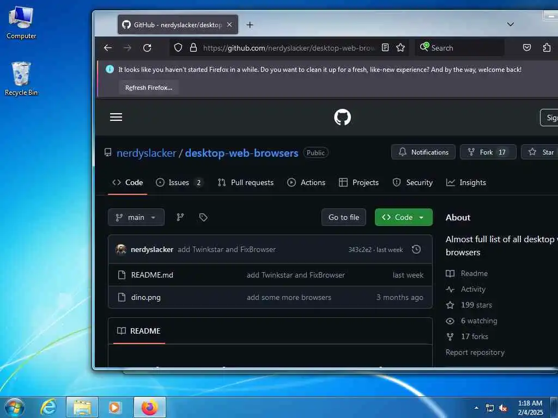Reload the page with the refresh icon
The width and height of the screenshot is (558, 418).
[x=147, y=48]
